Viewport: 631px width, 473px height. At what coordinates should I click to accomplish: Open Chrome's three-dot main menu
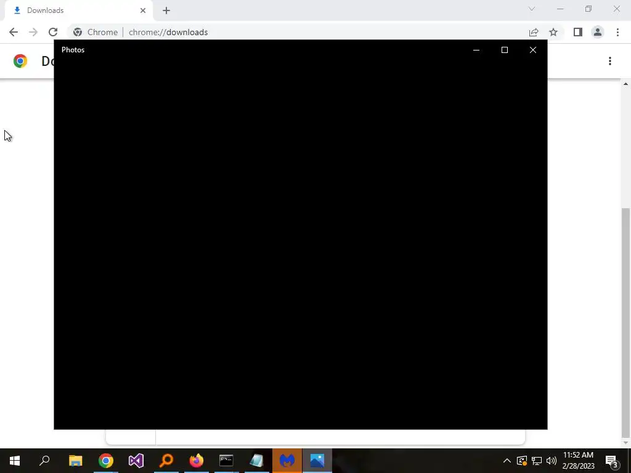click(x=617, y=32)
